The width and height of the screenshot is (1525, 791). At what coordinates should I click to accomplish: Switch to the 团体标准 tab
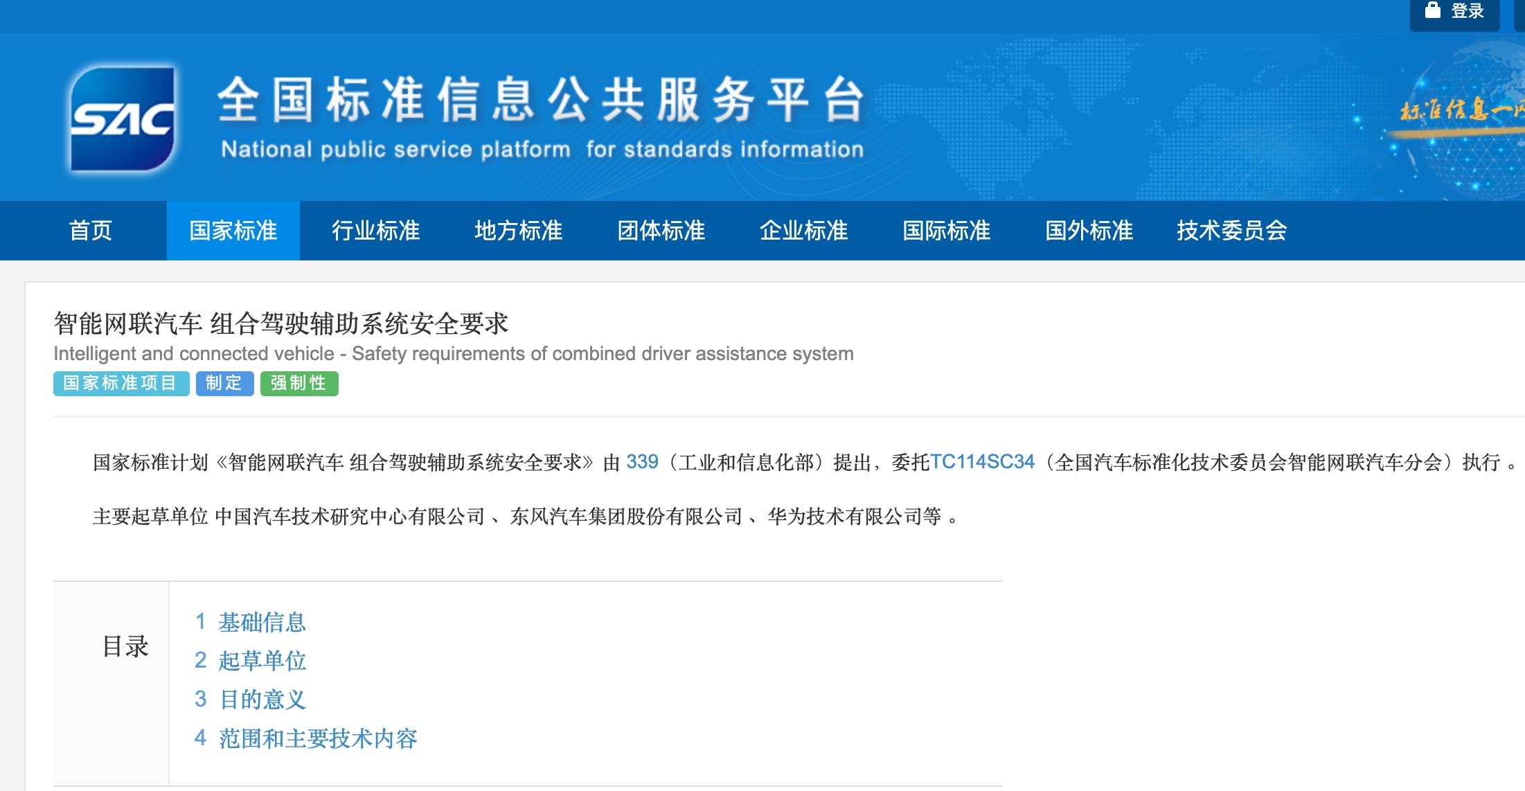pos(661,231)
